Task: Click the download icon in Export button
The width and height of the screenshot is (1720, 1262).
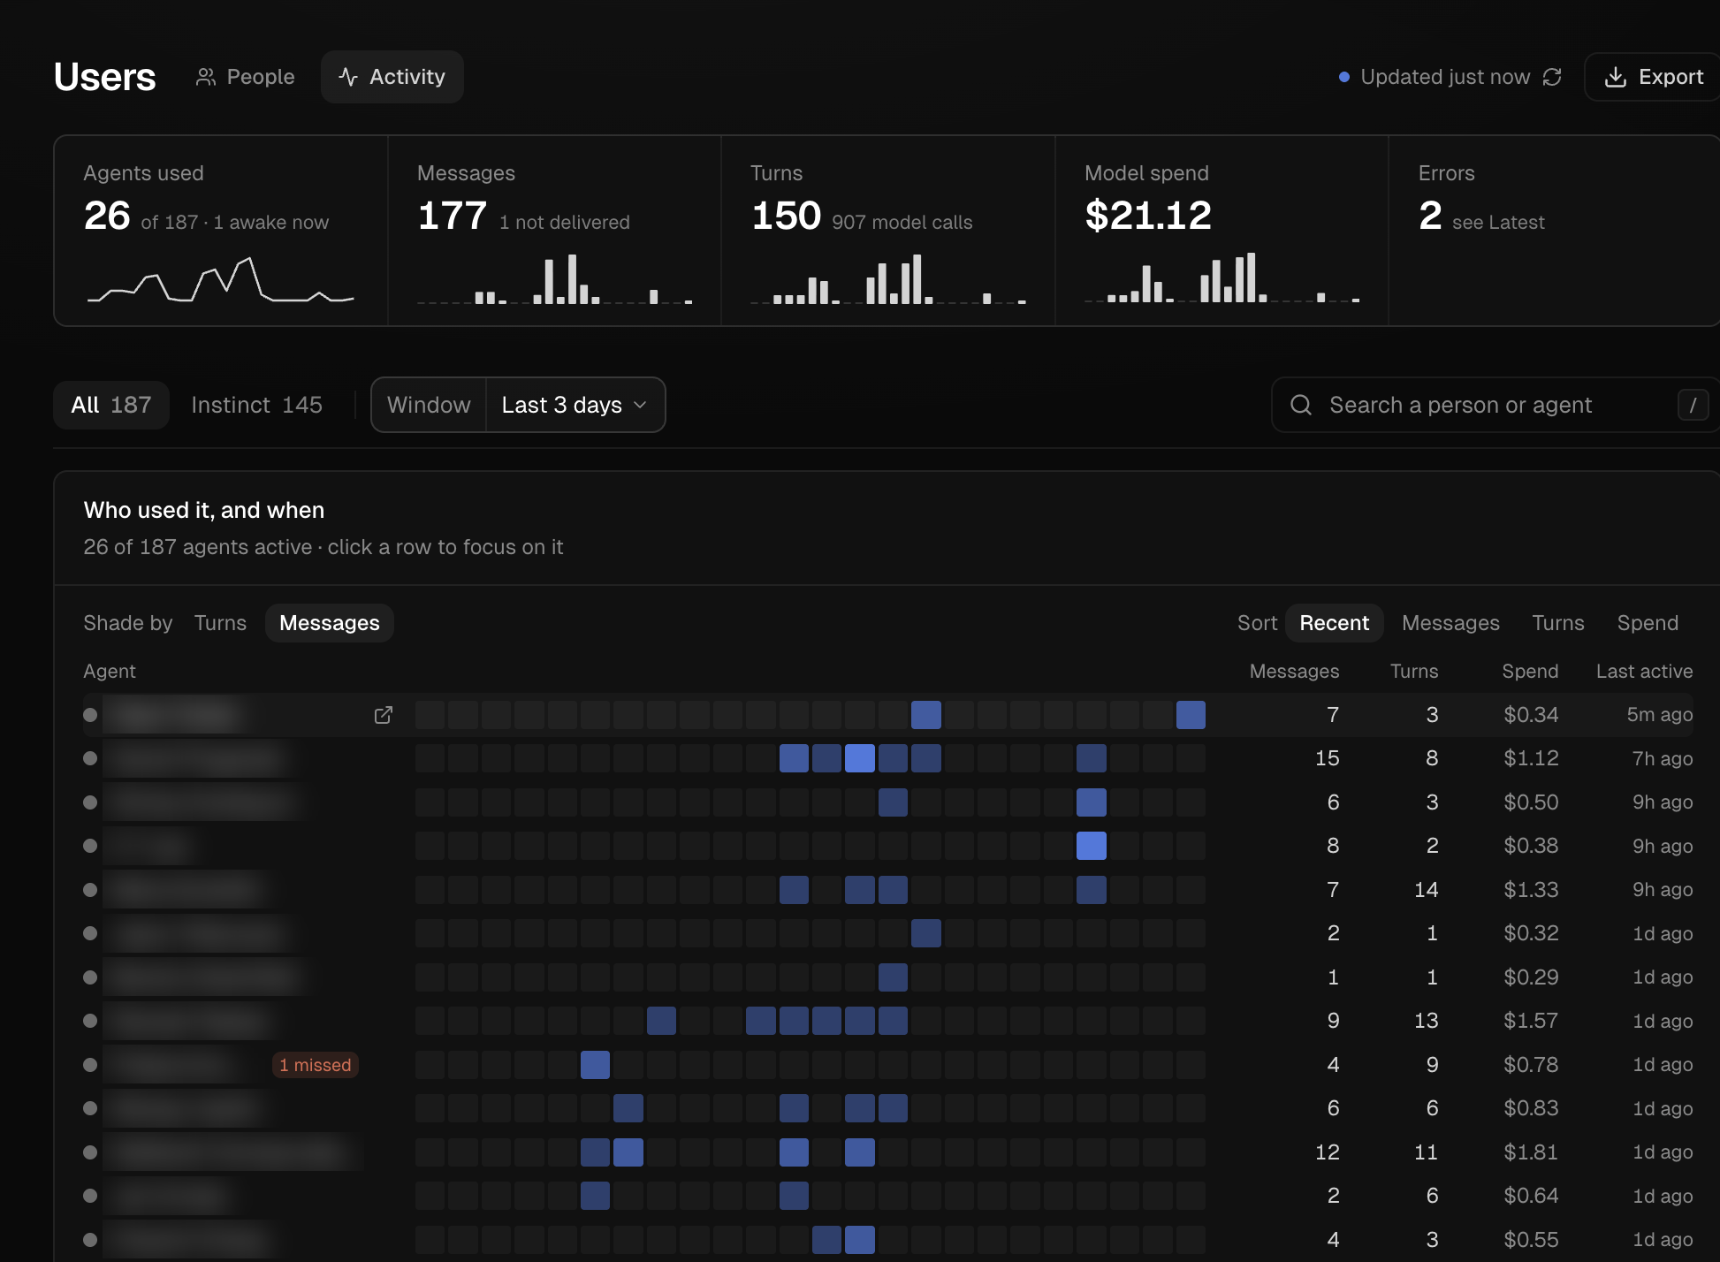Action: (x=1615, y=77)
